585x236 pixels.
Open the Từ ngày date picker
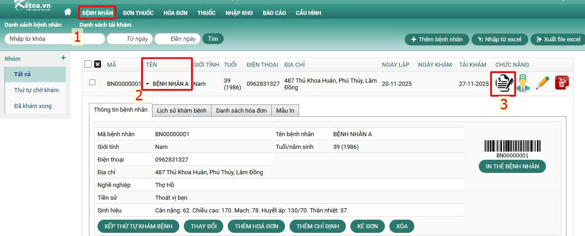pos(129,39)
